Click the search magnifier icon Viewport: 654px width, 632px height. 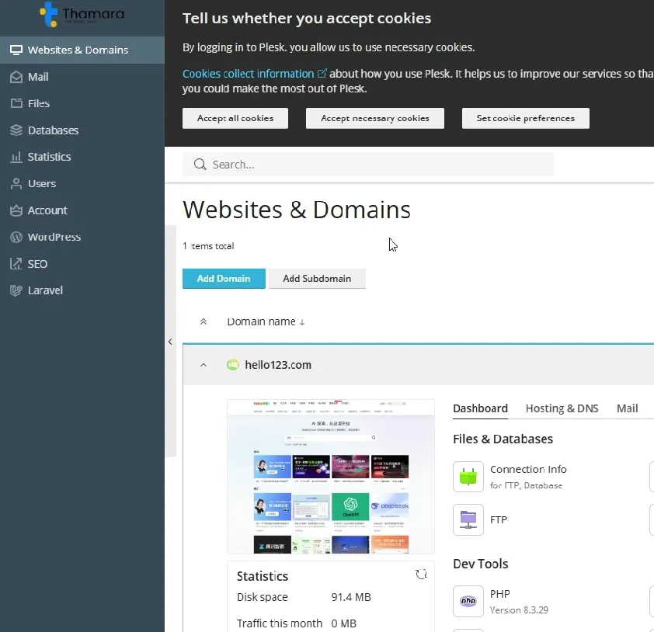(x=200, y=165)
